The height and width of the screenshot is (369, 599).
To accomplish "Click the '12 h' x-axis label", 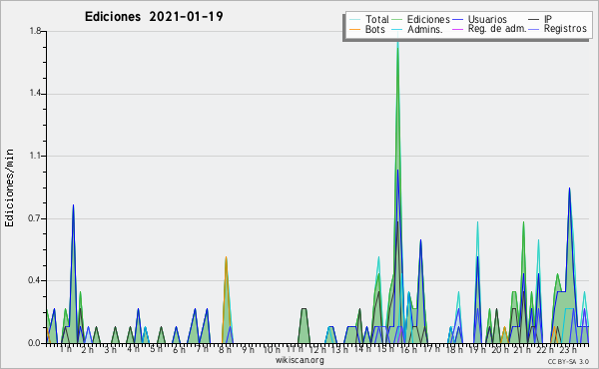I will coord(317,349).
